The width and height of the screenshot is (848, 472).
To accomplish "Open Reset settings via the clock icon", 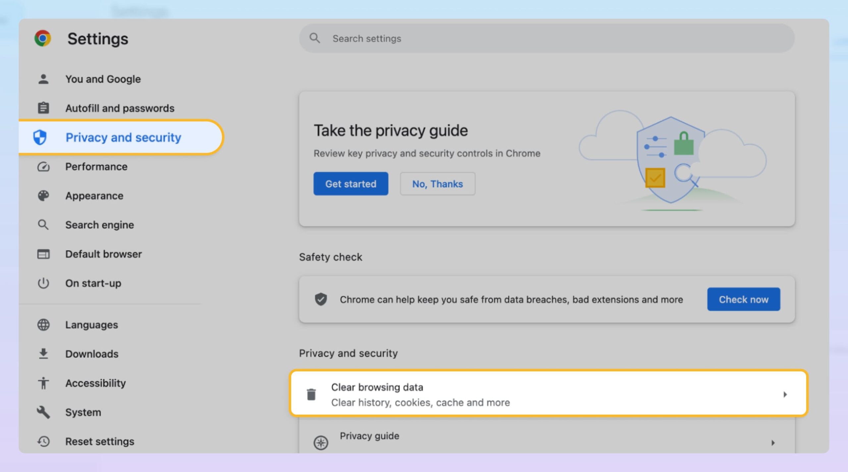I will [43, 441].
